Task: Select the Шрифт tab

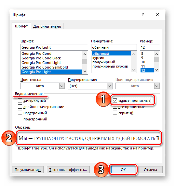Action: coord(21,26)
